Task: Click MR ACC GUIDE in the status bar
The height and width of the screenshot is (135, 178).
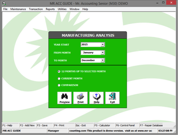Action: pos(24,131)
